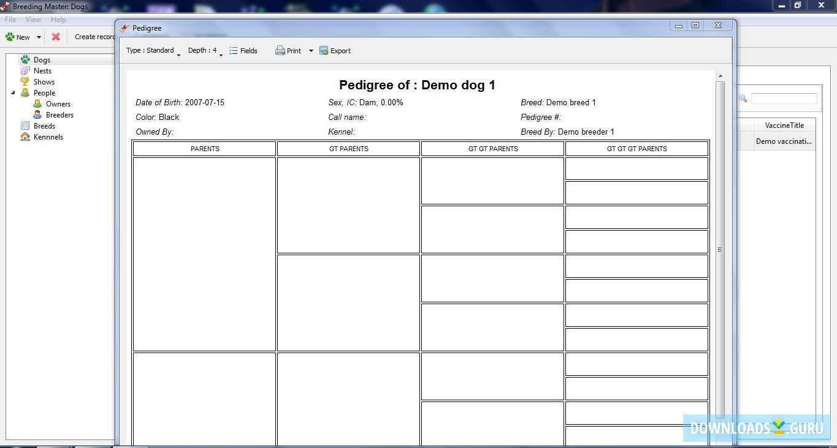Open the File menu
The height and width of the screenshot is (448, 837).
10,20
